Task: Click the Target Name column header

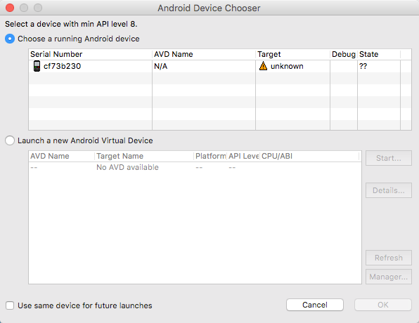Action: pyautogui.click(x=144, y=156)
